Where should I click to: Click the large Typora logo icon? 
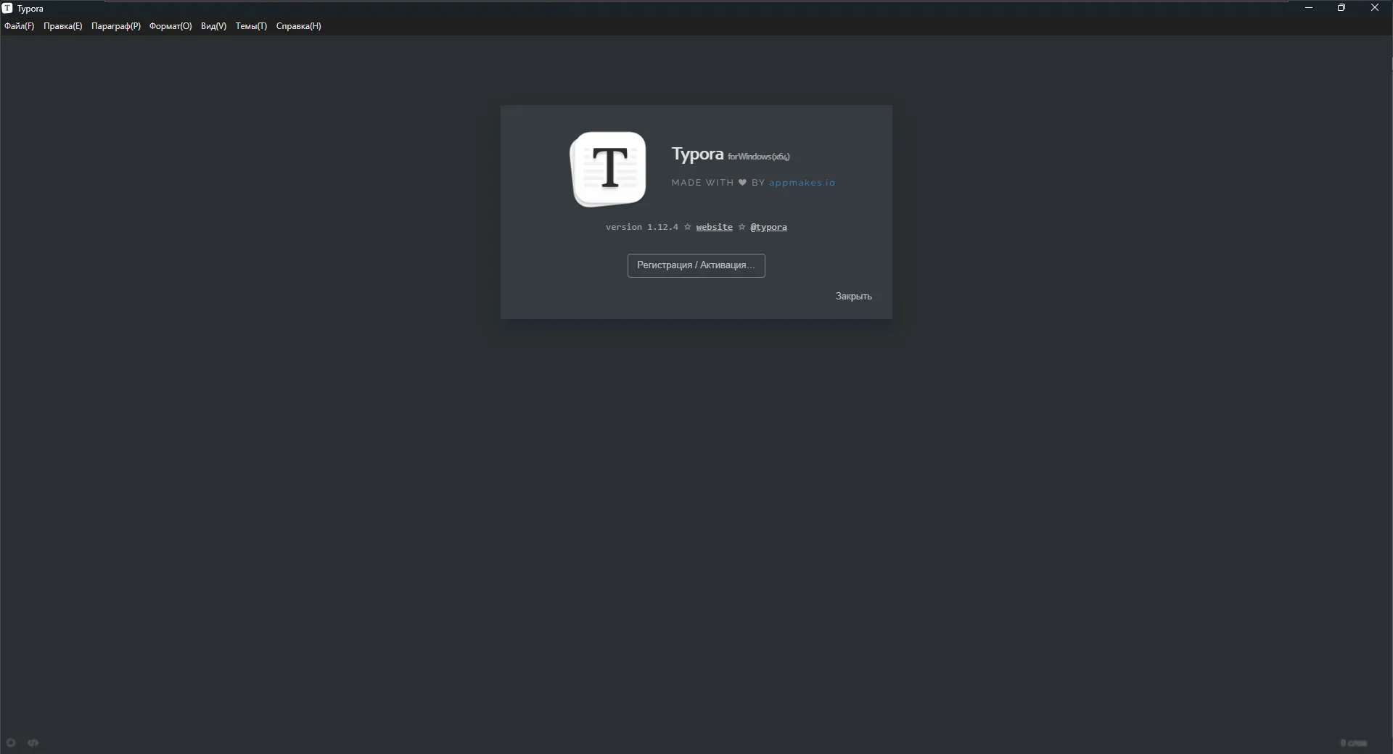coord(608,169)
